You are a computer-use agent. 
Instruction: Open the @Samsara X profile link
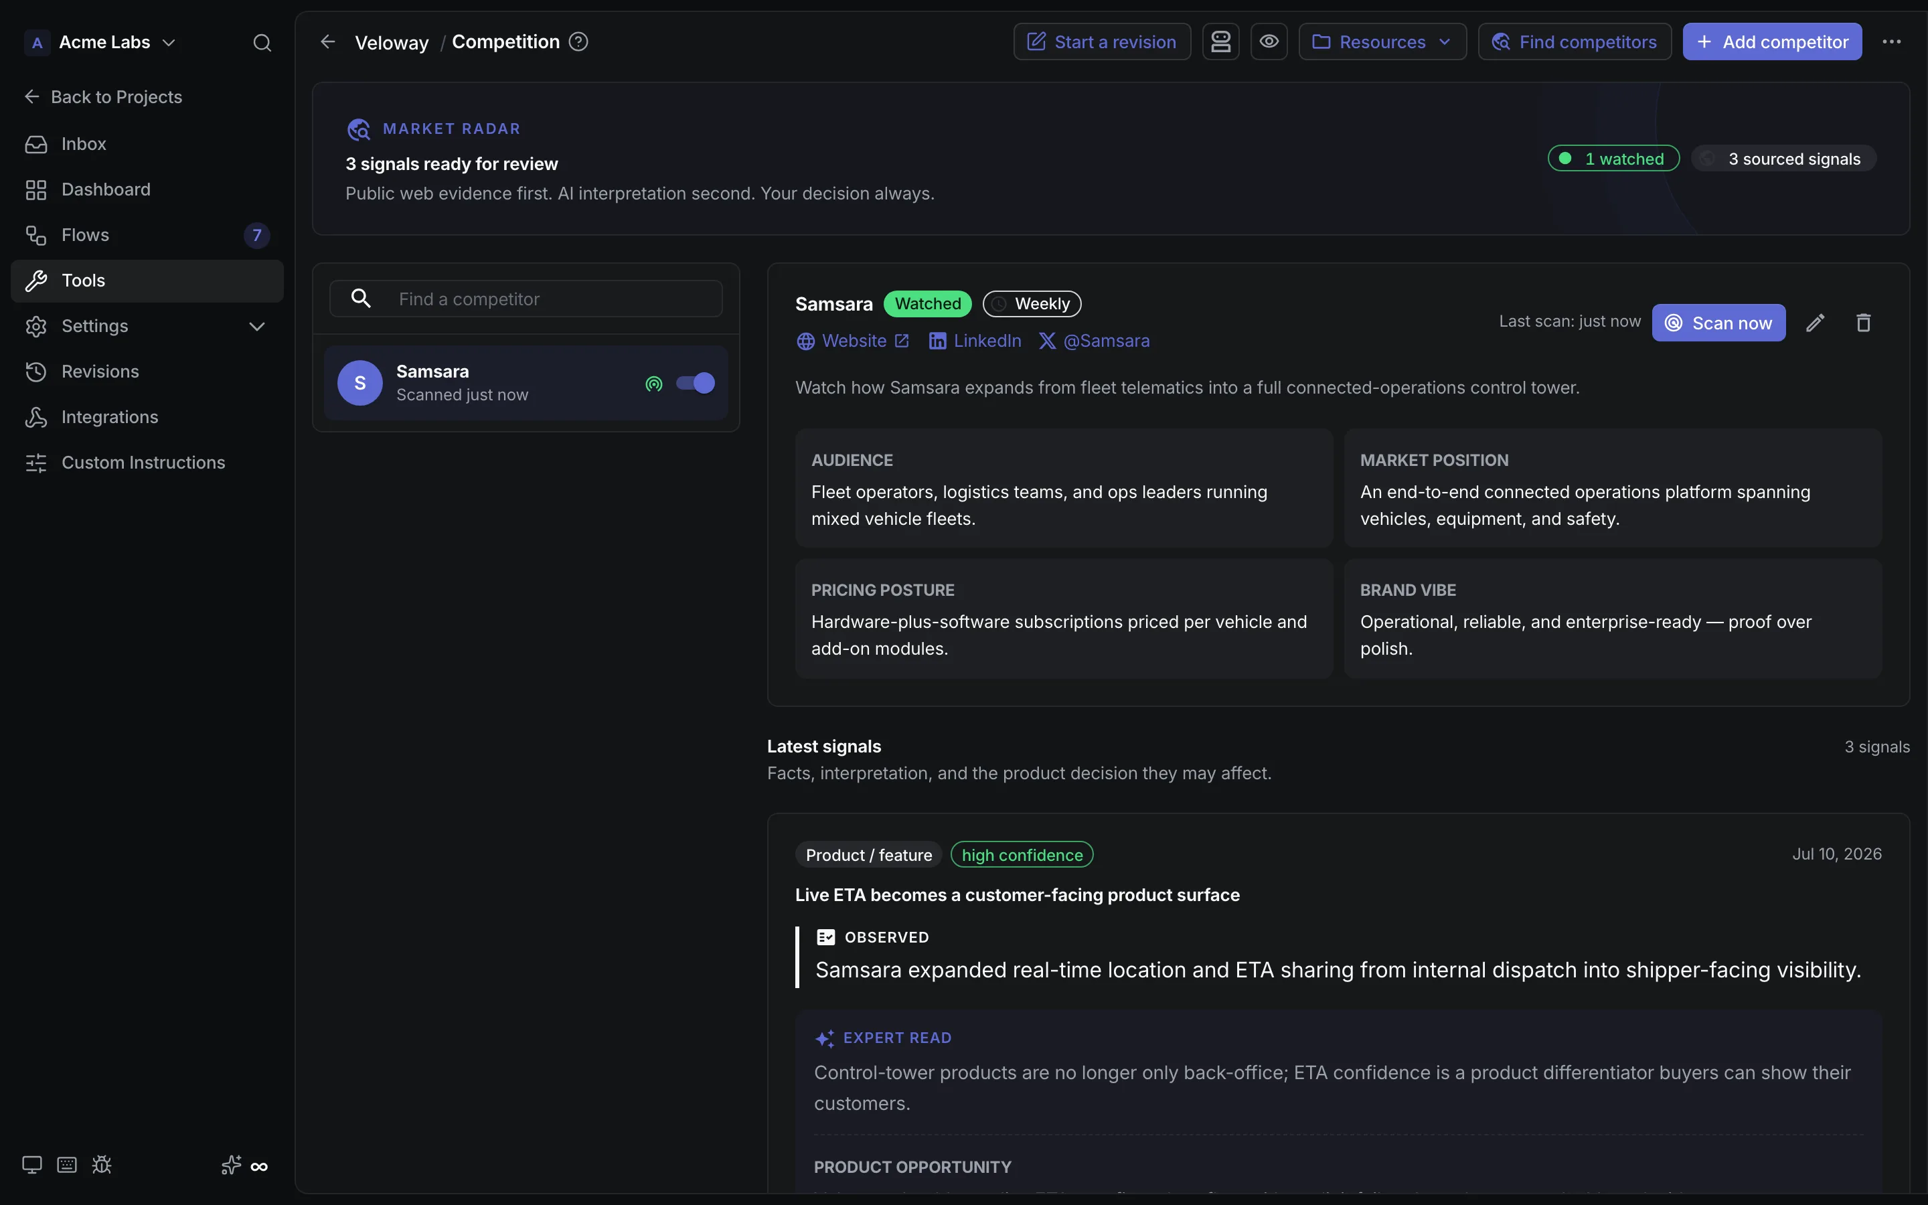tap(1094, 341)
